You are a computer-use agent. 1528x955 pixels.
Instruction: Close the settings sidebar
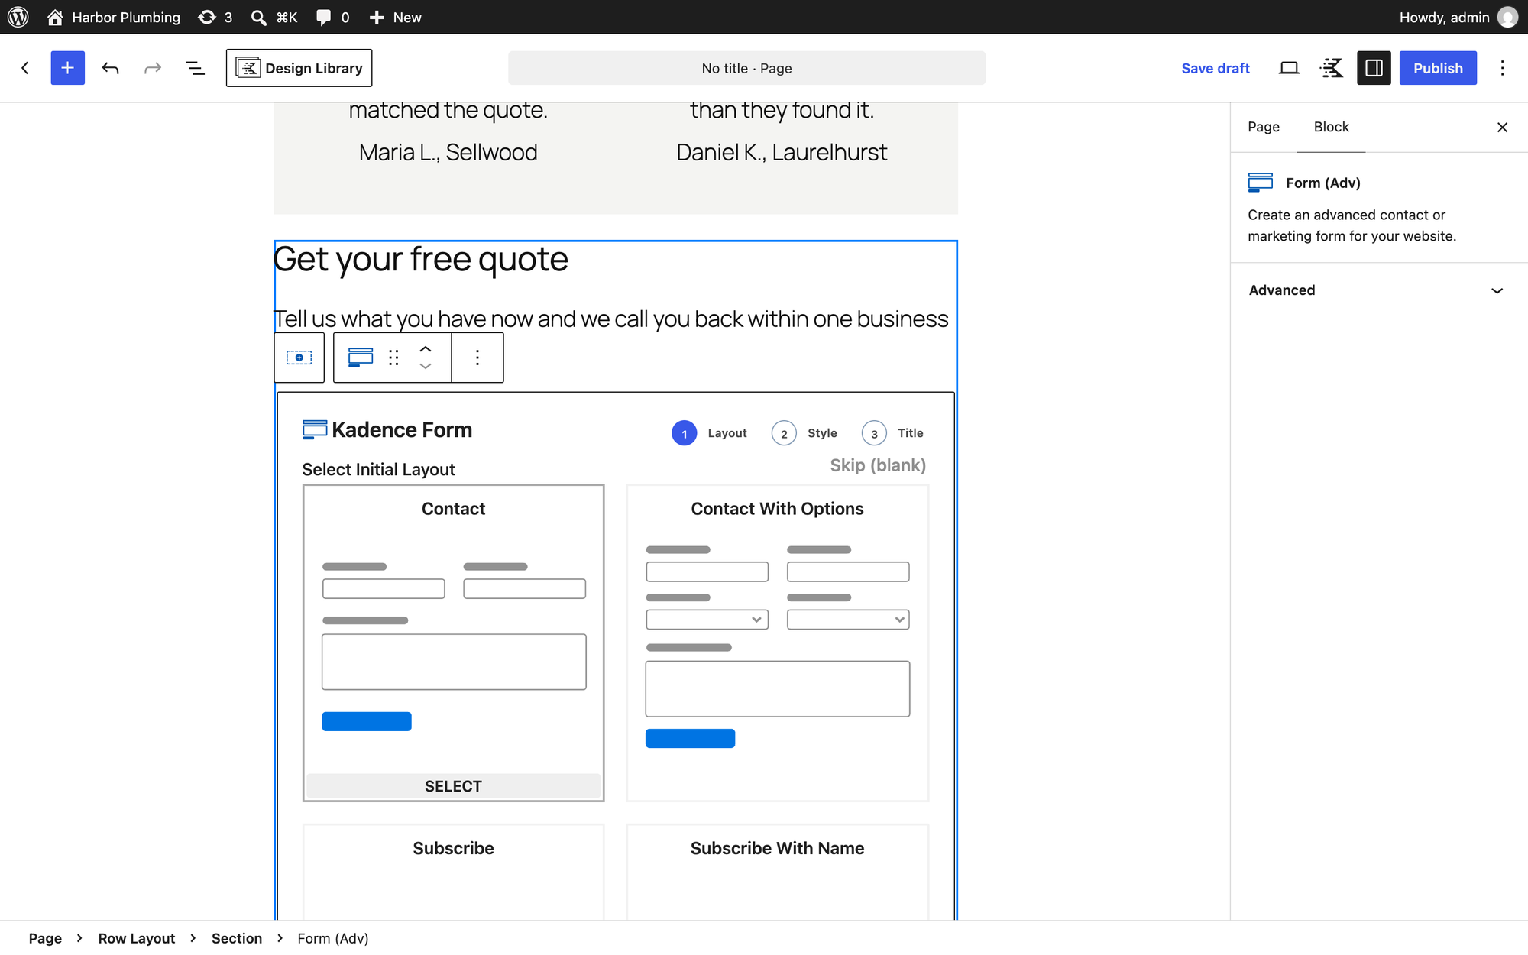click(x=1502, y=127)
